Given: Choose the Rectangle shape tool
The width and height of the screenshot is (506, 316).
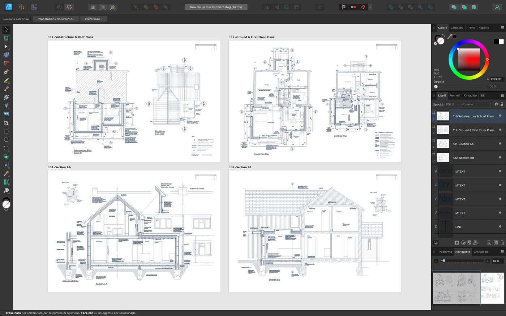Looking at the screenshot, I should 6,131.
